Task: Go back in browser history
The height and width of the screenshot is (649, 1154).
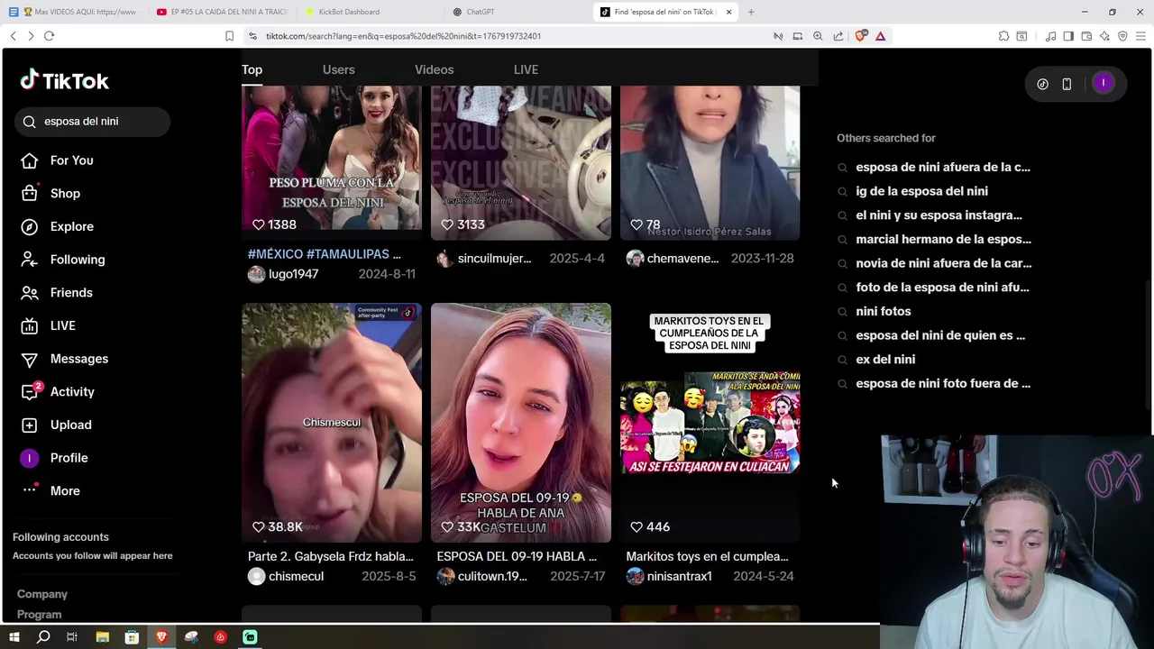Action: (x=13, y=36)
